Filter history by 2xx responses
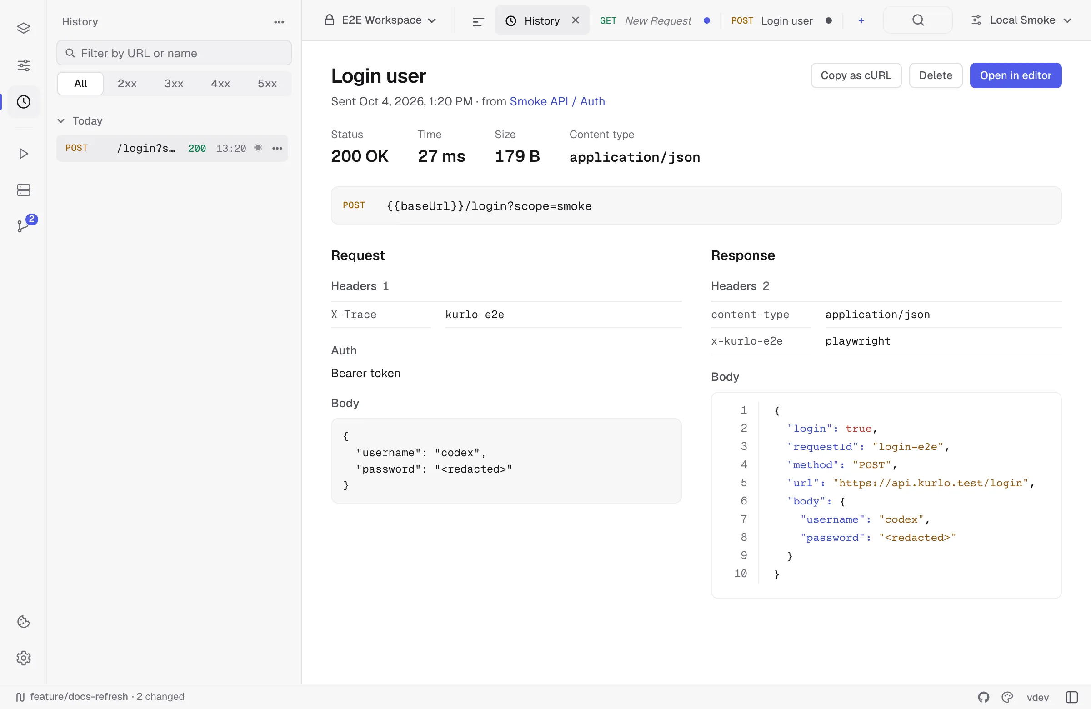Image resolution: width=1091 pixels, height=709 pixels. (127, 84)
